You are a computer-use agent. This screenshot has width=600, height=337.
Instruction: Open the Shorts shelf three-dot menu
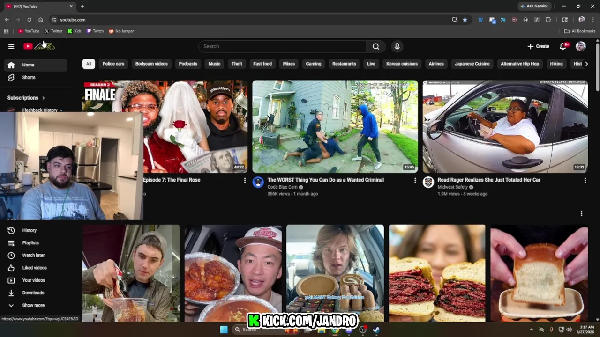tap(581, 213)
